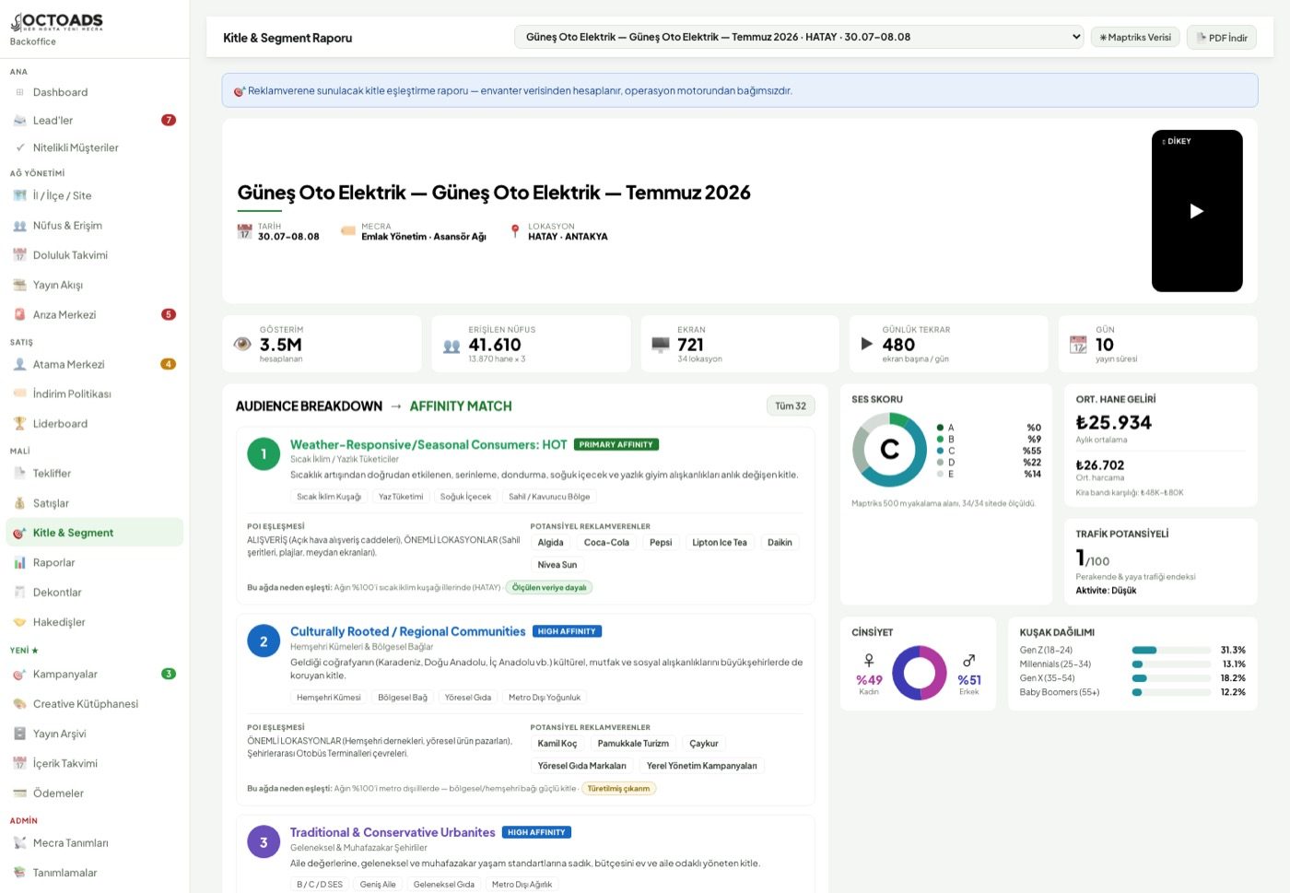Click the Gen X (35–54) progress bar
This screenshot has width=1290, height=893.
[x=1171, y=678]
